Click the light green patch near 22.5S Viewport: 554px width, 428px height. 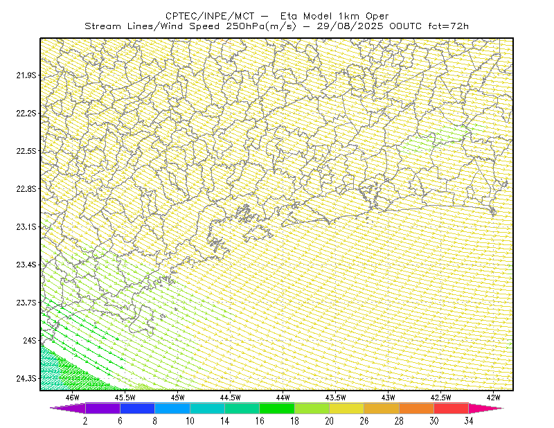point(436,139)
